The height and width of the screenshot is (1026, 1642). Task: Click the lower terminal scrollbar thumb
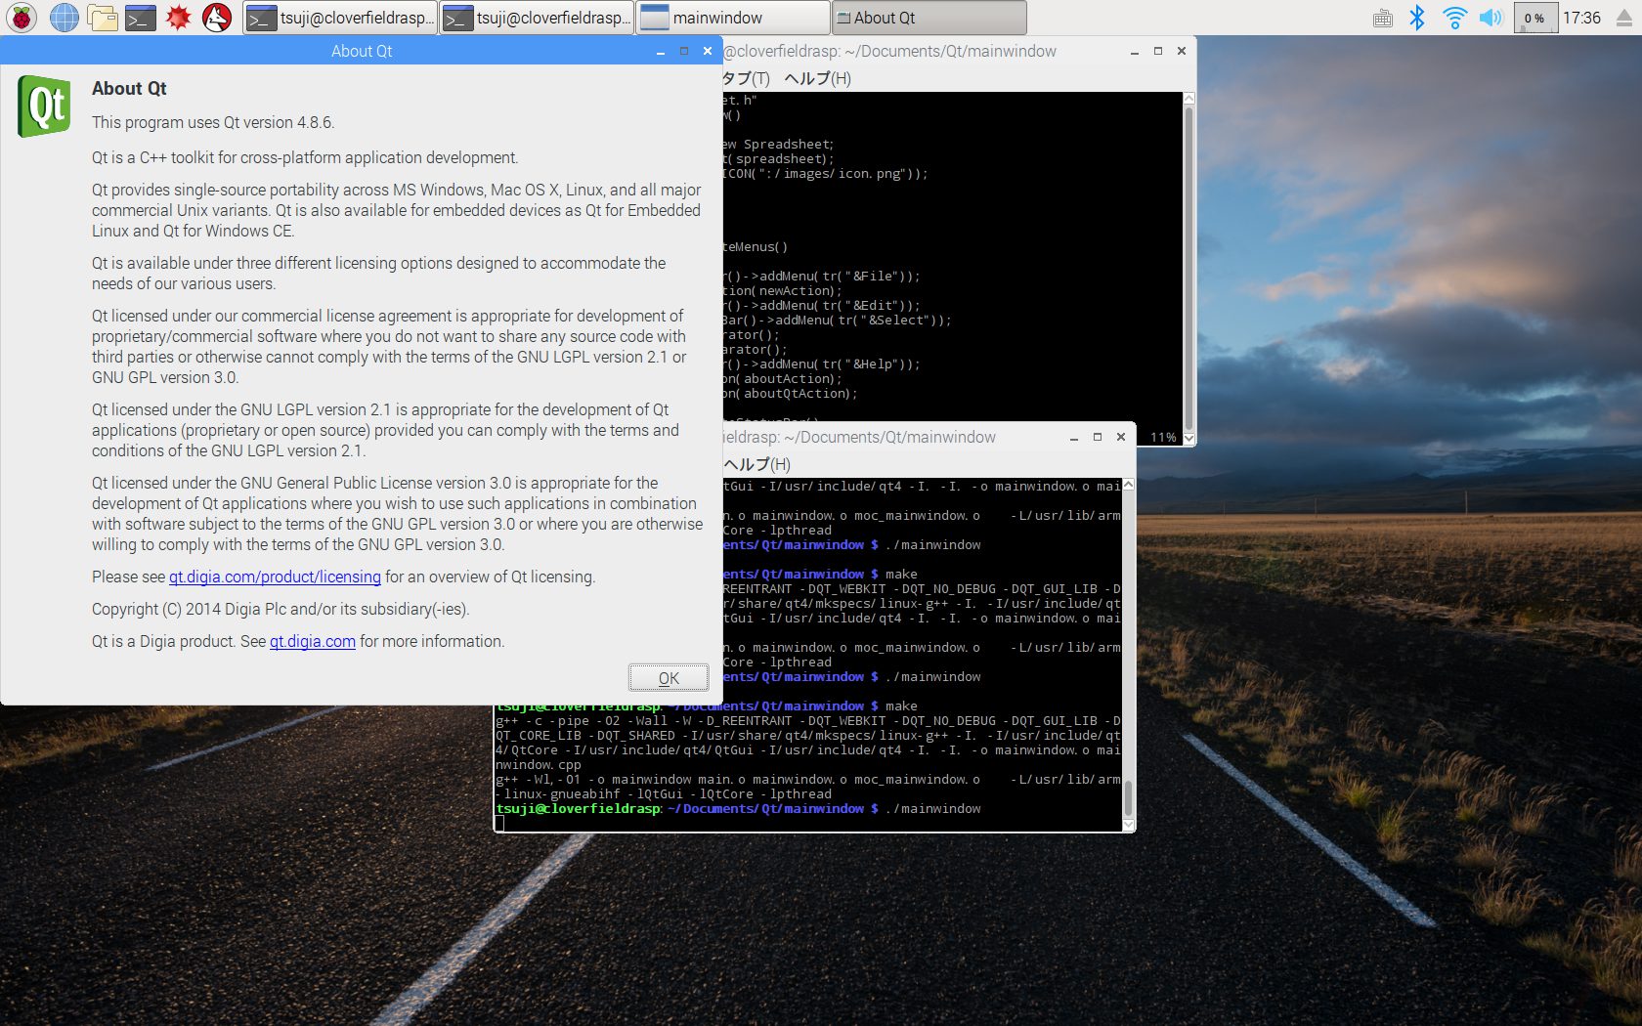pos(1129,797)
